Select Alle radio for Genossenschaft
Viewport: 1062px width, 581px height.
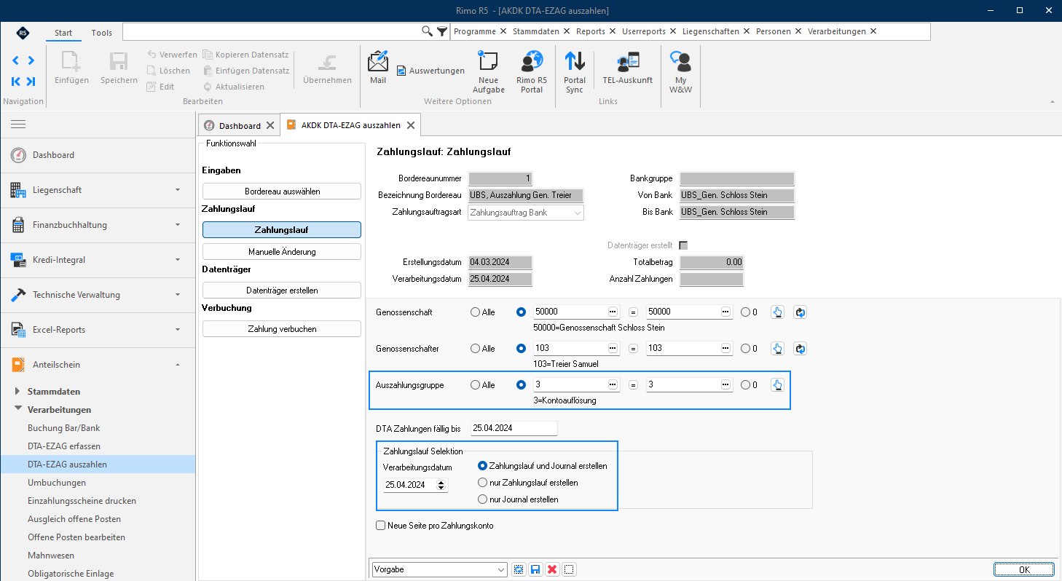(x=476, y=312)
